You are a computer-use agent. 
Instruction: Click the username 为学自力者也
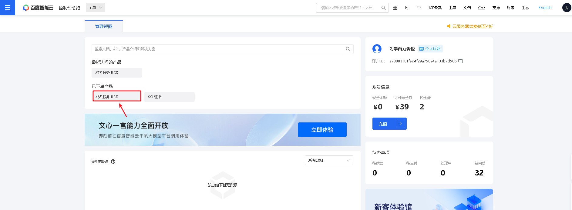coord(402,49)
